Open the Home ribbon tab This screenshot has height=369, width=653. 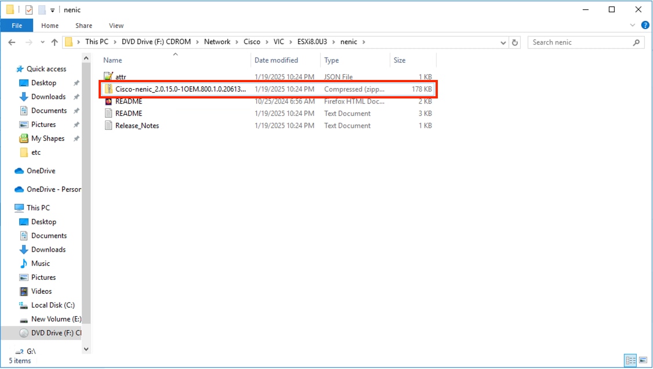click(49, 25)
